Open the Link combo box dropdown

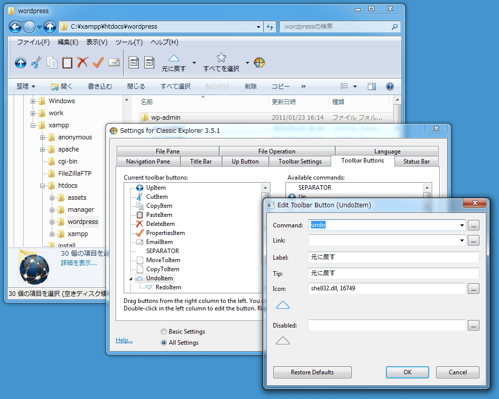tap(462, 241)
